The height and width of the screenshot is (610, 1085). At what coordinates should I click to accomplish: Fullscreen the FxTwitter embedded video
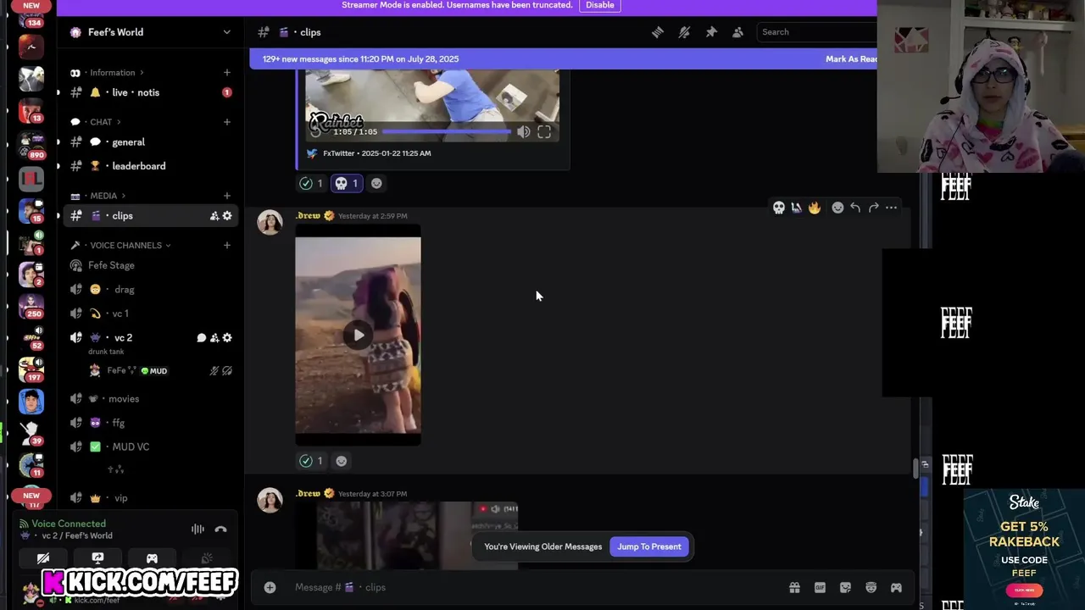coord(544,132)
